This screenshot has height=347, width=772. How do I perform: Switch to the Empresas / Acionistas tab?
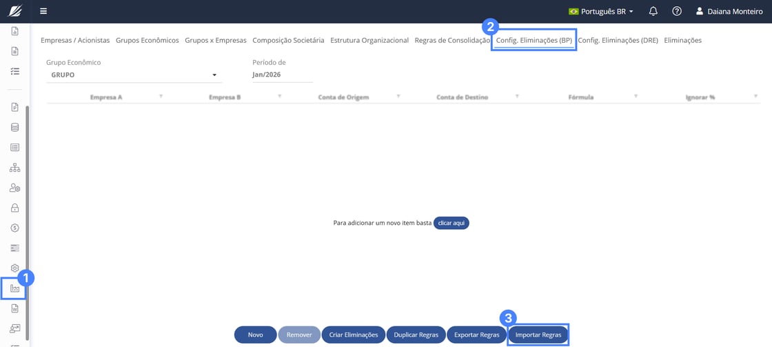[75, 41]
